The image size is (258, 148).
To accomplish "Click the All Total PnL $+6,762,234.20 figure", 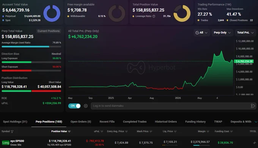I will click(x=83, y=37).
